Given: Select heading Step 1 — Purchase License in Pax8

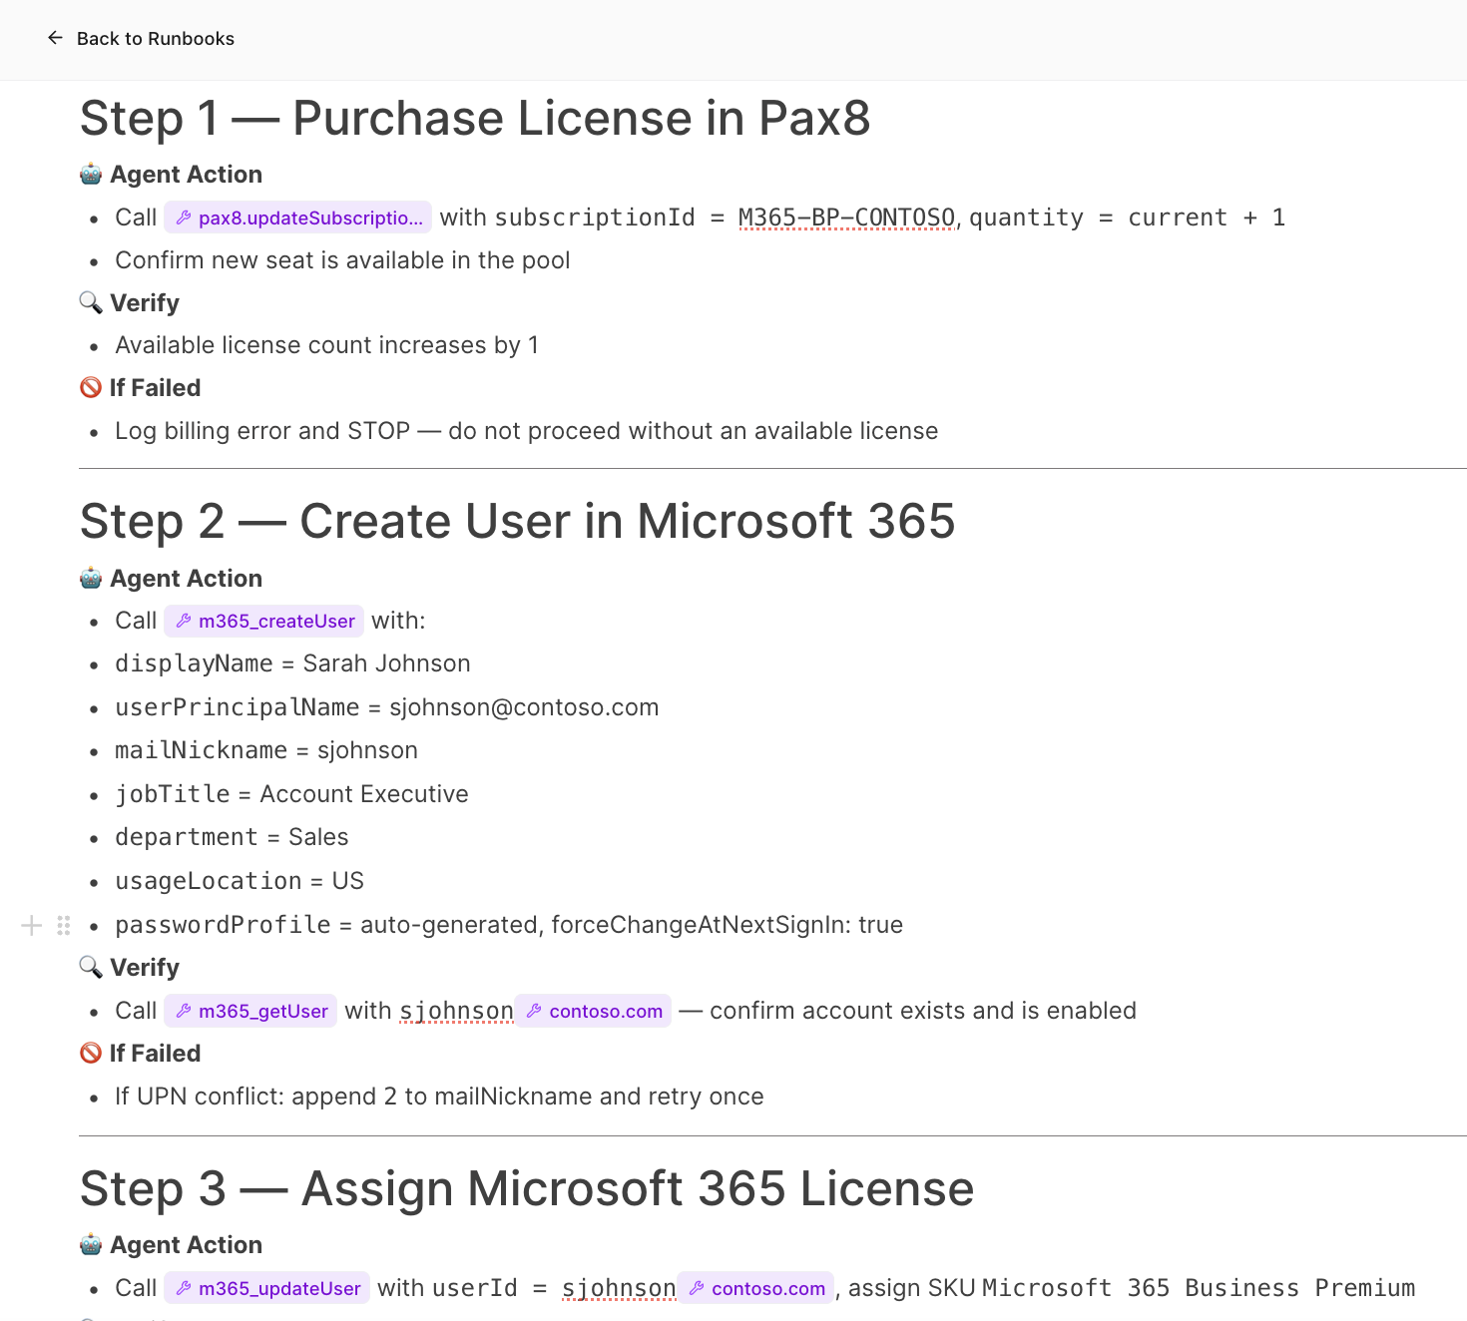Looking at the screenshot, I should point(475,118).
